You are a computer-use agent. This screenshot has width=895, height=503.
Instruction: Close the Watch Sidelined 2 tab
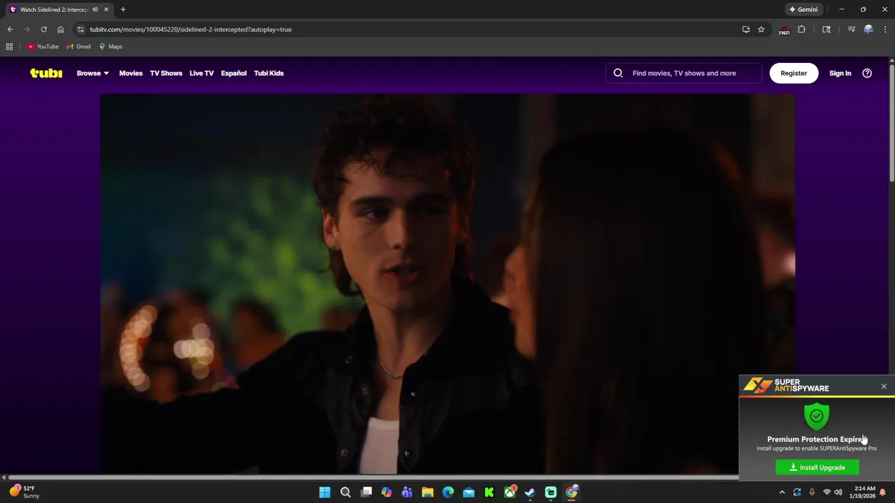point(106,10)
